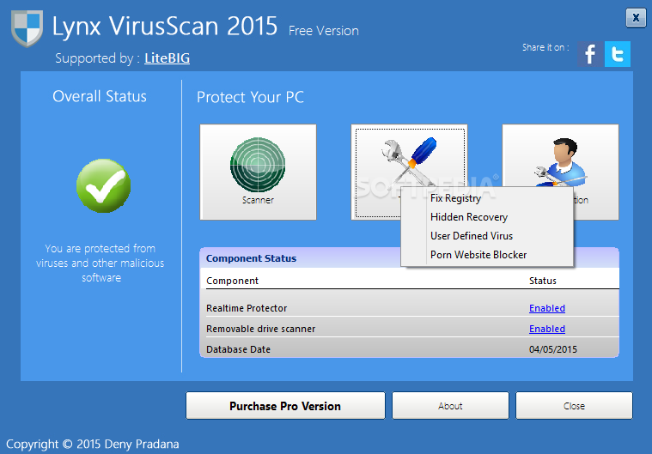Open User Defined Virus menu item
Viewport: 652px width, 454px height.
487,236
